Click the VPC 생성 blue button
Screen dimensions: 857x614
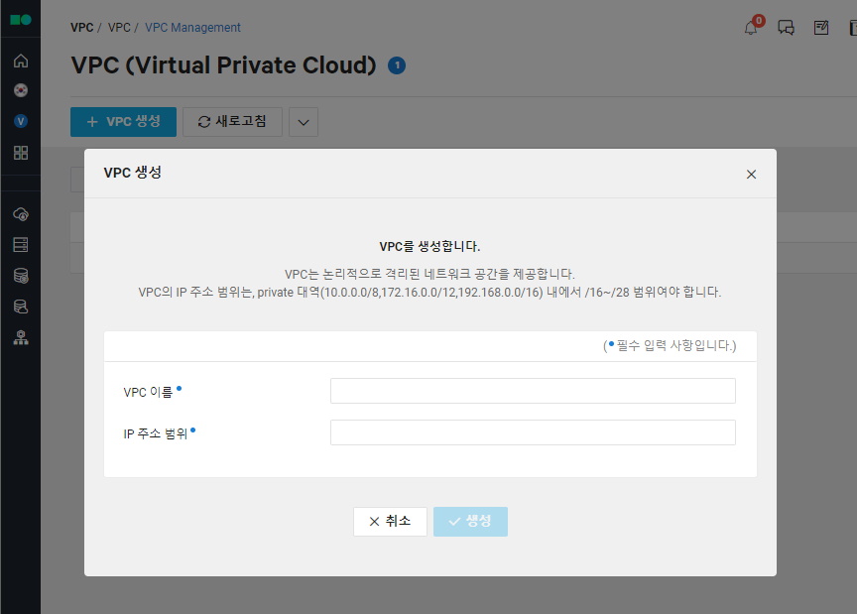(124, 122)
